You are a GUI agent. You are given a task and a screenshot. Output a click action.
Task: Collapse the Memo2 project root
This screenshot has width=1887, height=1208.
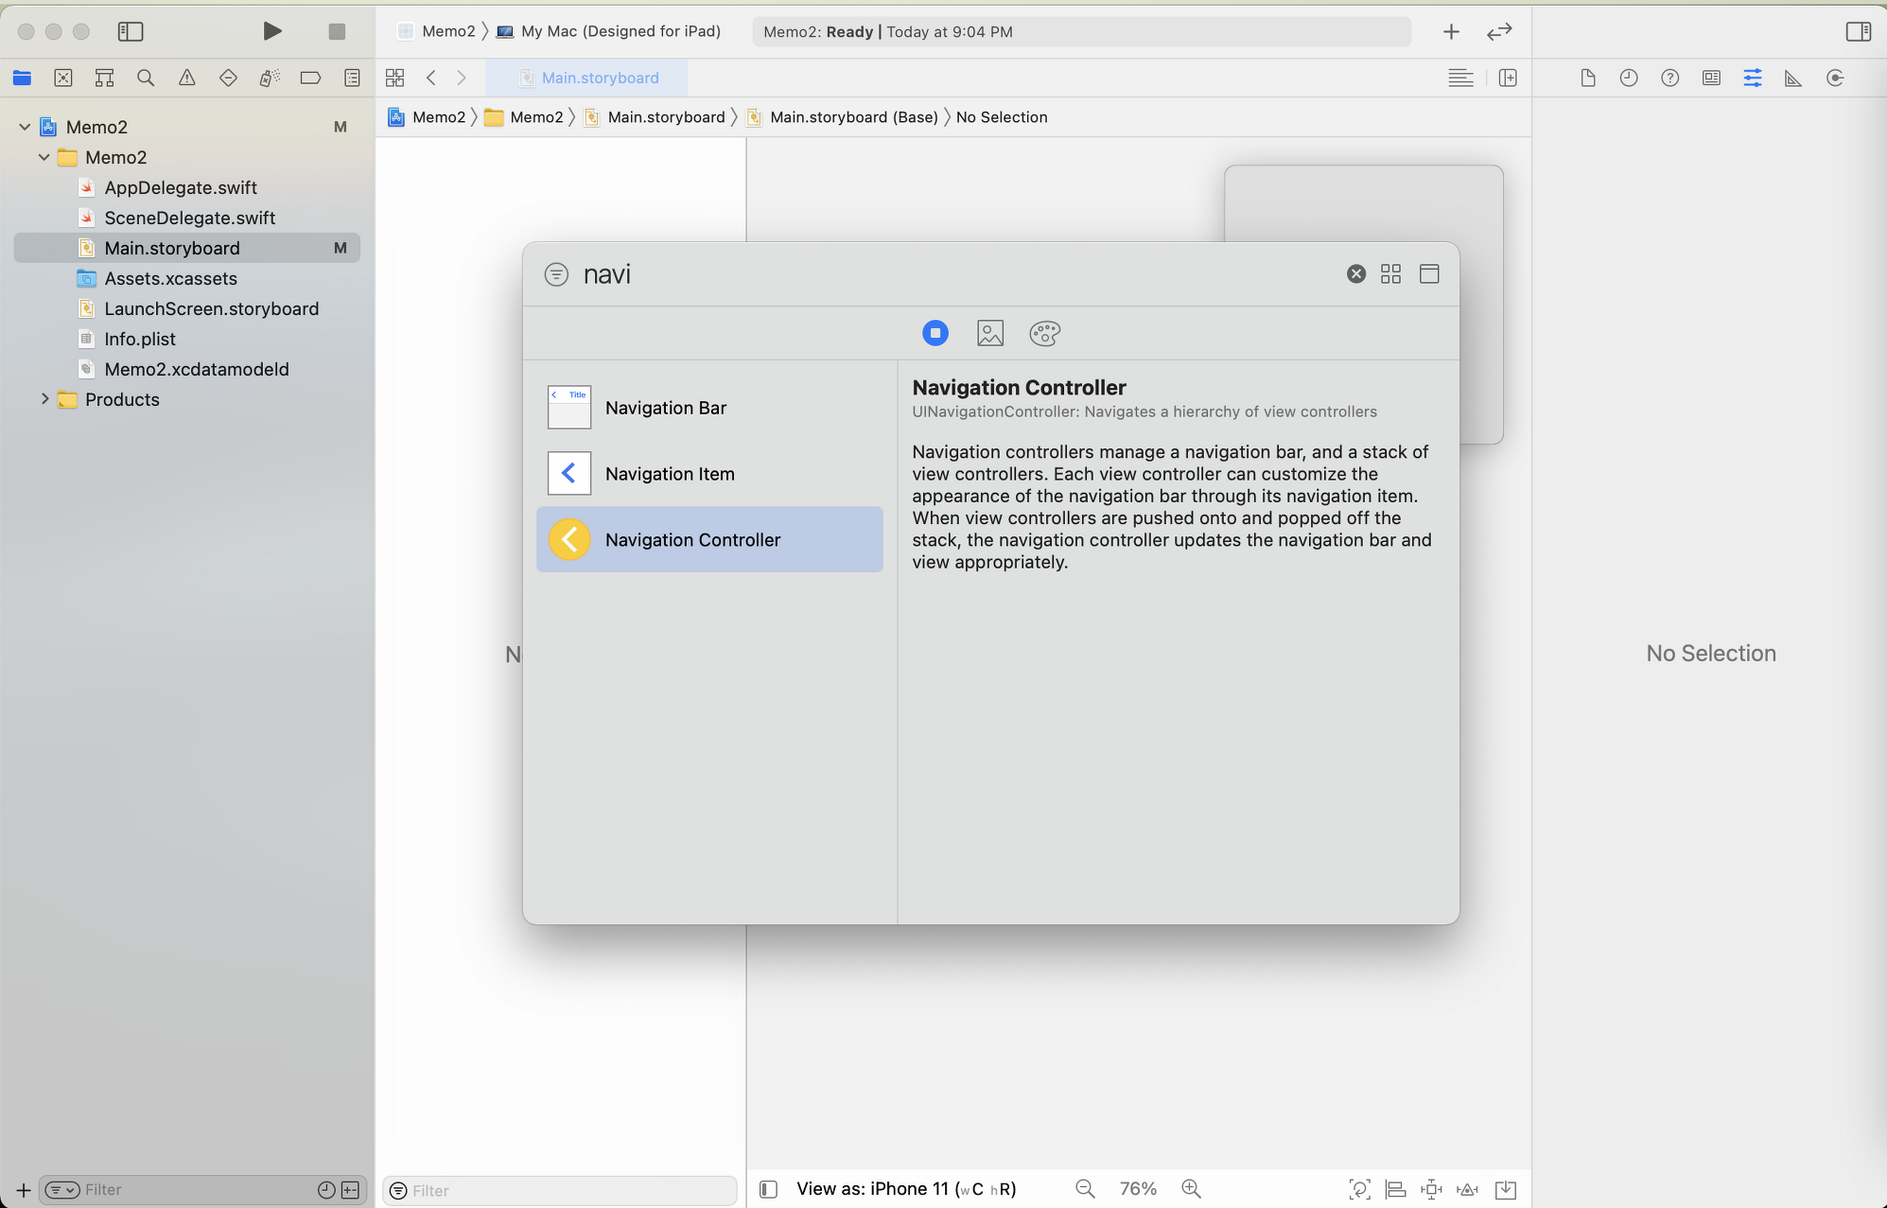(x=25, y=127)
